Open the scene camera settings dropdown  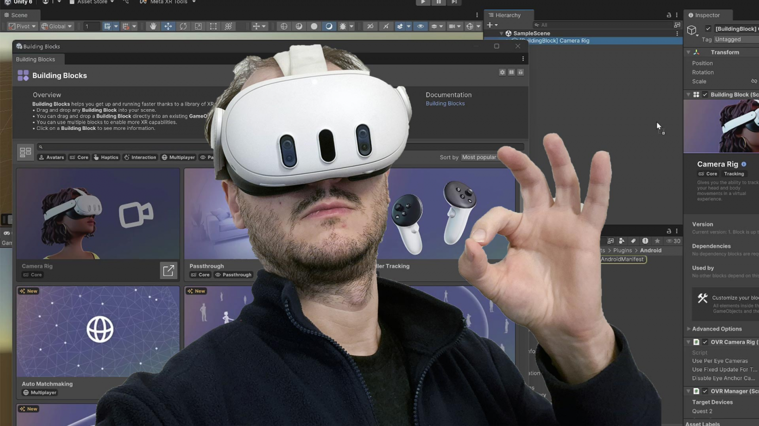tap(454, 26)
